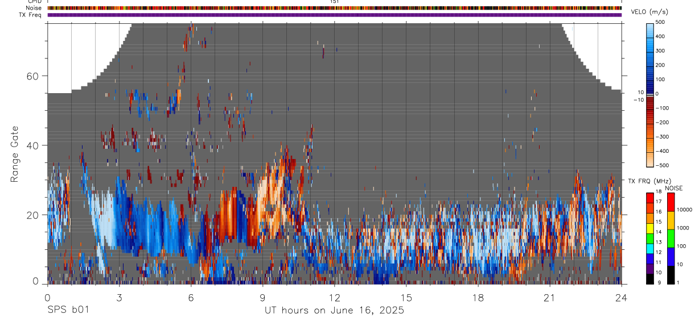The height and width of the screenshot is (322, 699).
Task: Click the 1 label on NOISE scale
Action: point(677,282)
